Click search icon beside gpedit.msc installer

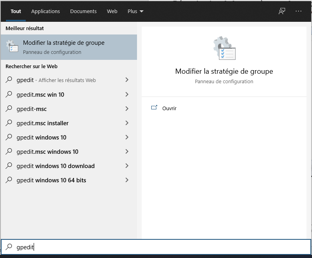(x=9, y=123)
